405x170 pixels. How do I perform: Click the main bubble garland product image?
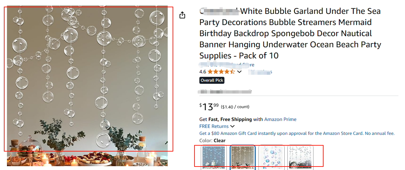[87, 80]
